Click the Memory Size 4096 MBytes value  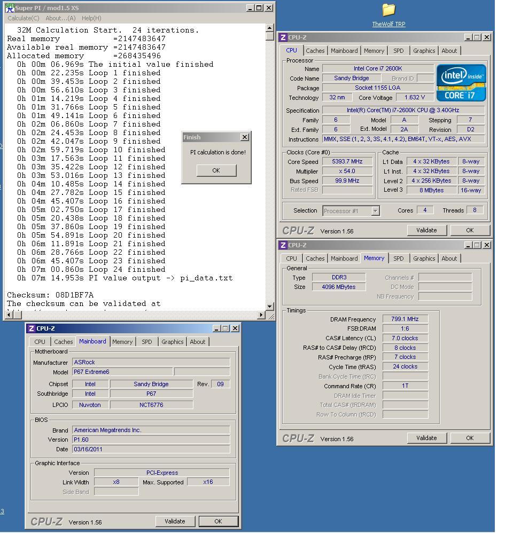[x=338, y=287]
